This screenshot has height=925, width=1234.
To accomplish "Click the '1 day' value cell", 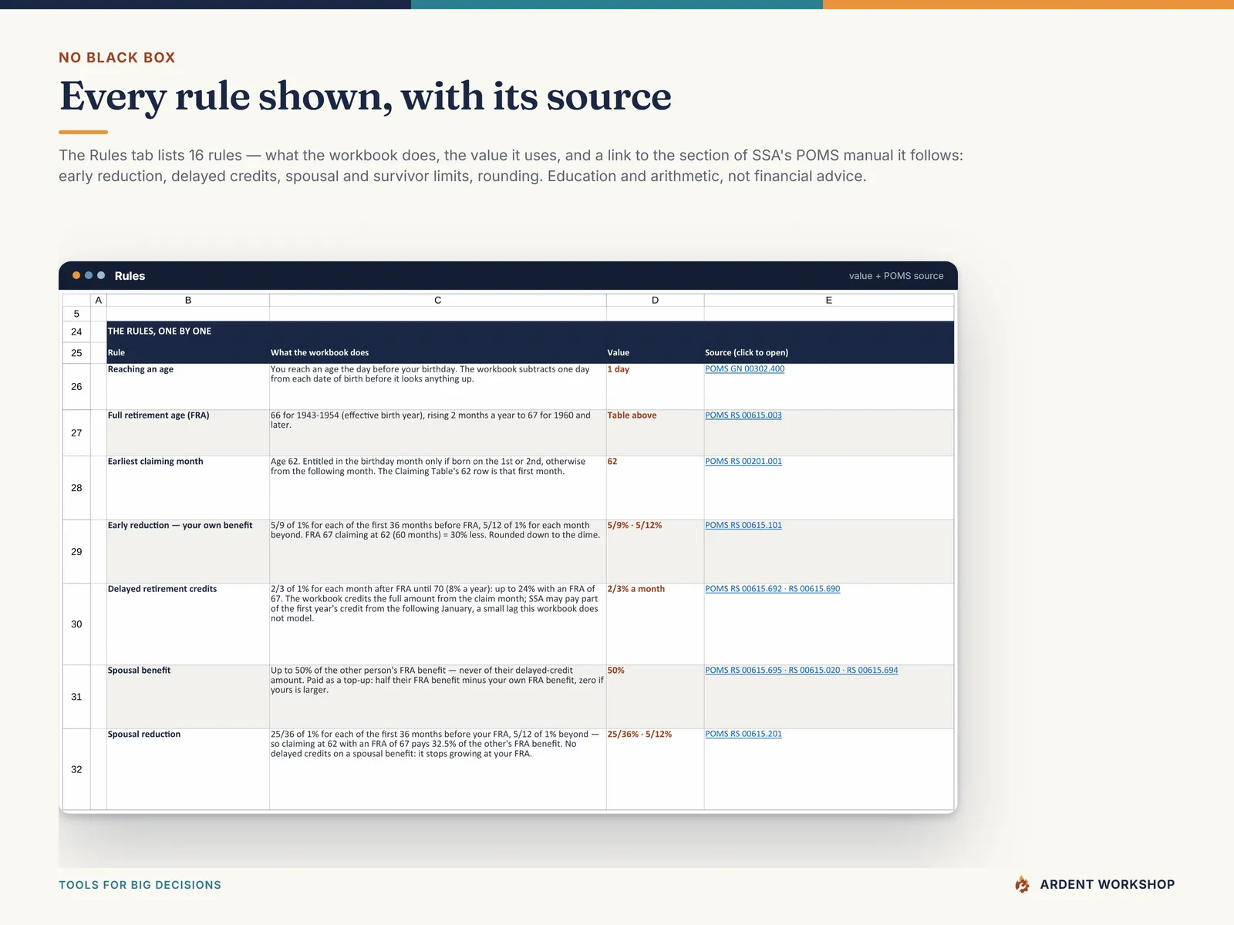I will pyautogui.click(x=655, y=387).
